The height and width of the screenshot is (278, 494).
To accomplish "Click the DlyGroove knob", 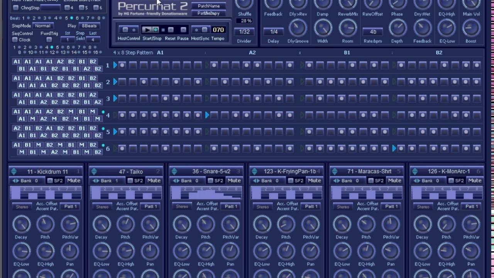I will click(298, 28).
